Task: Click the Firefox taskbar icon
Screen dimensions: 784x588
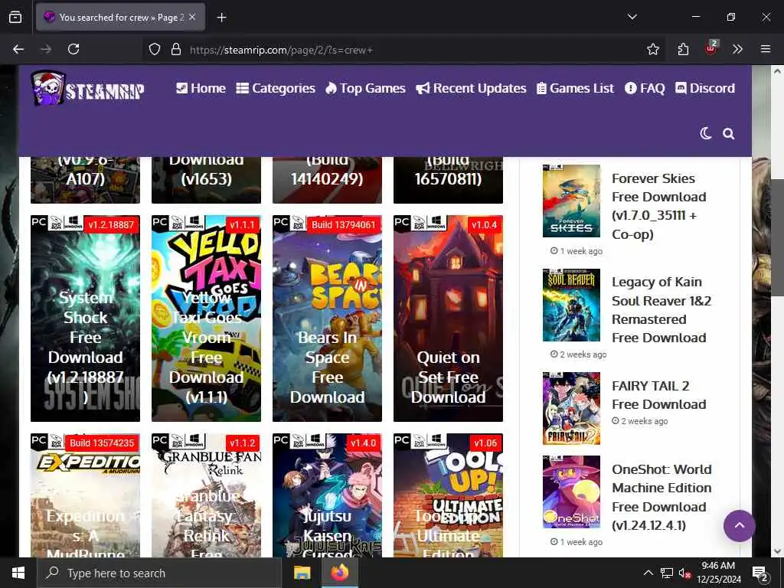Action: click(340, 573)
